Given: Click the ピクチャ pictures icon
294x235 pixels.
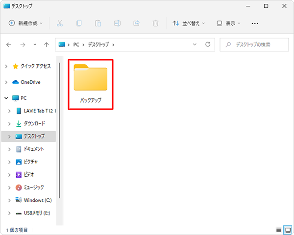Looking at the screenshot, I should [x=19, y=162].
